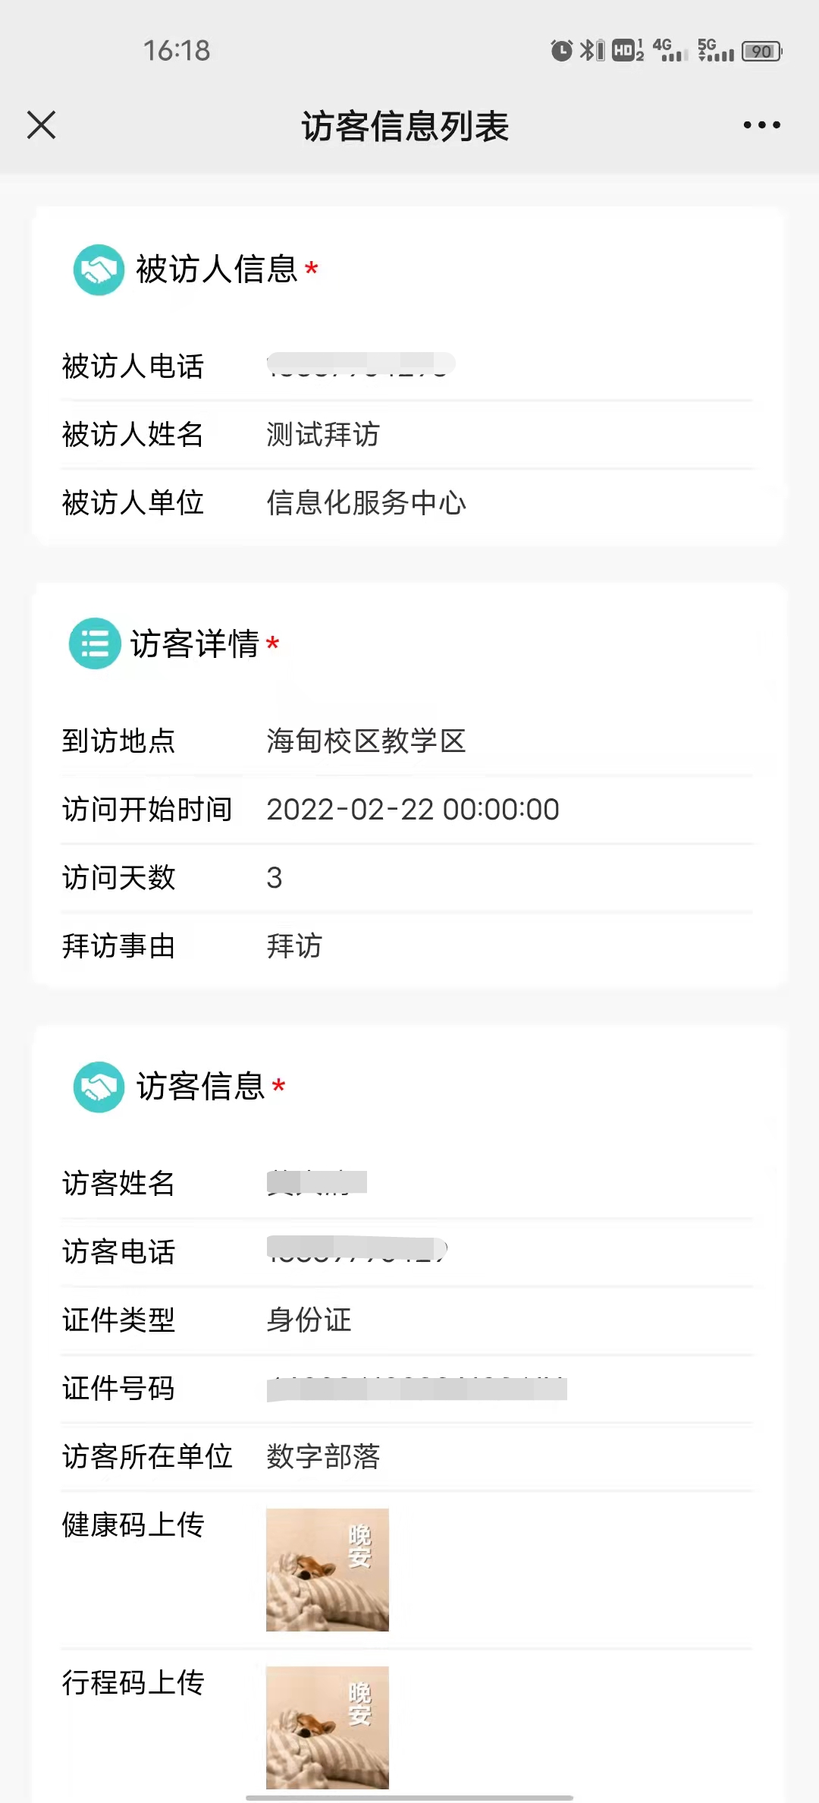Screen dimensions: 819x1803
Task: Tap the 访问开始时间 date value
Action: (413, 810)
